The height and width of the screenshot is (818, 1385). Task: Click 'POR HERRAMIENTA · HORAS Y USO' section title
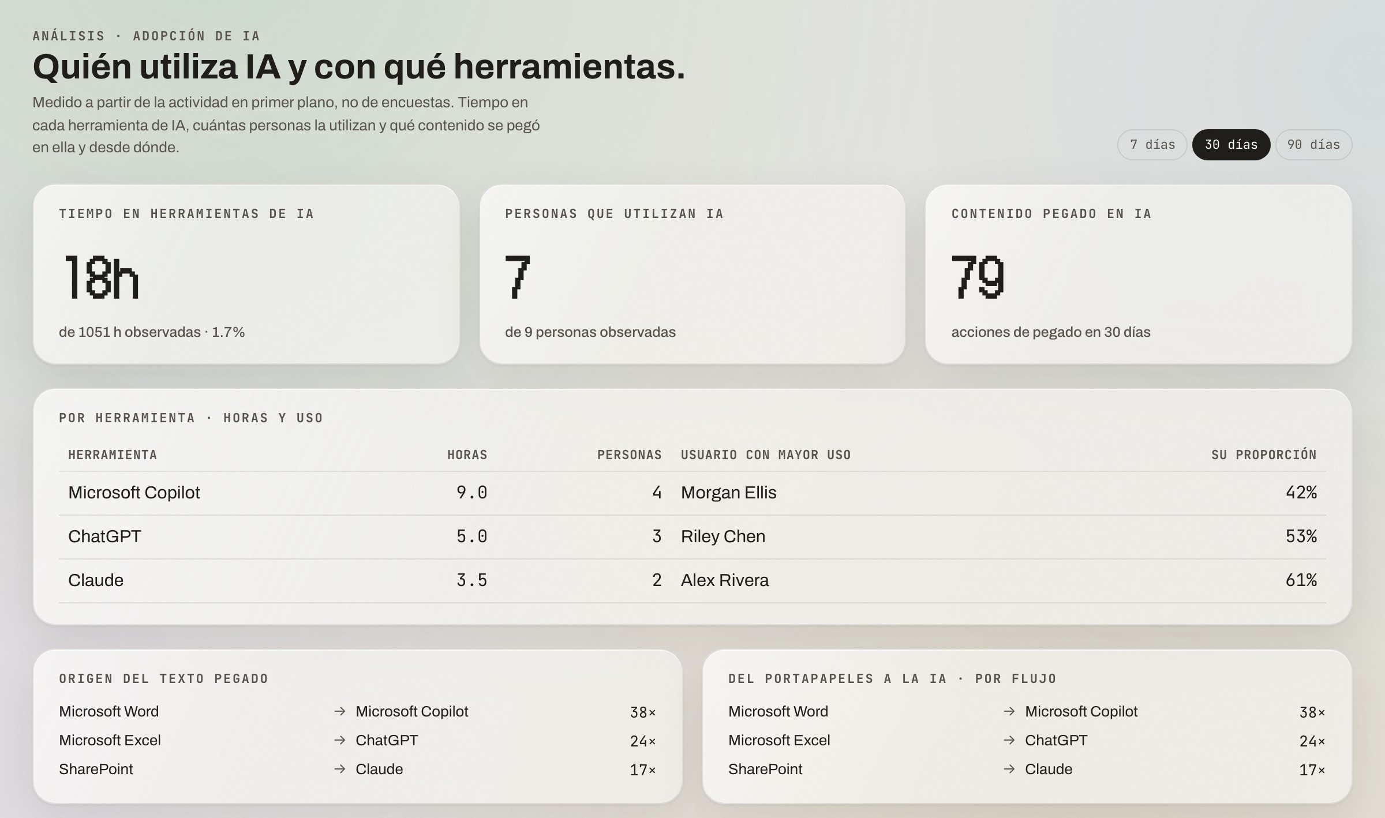pyautogui.click(x=190, y=418)
